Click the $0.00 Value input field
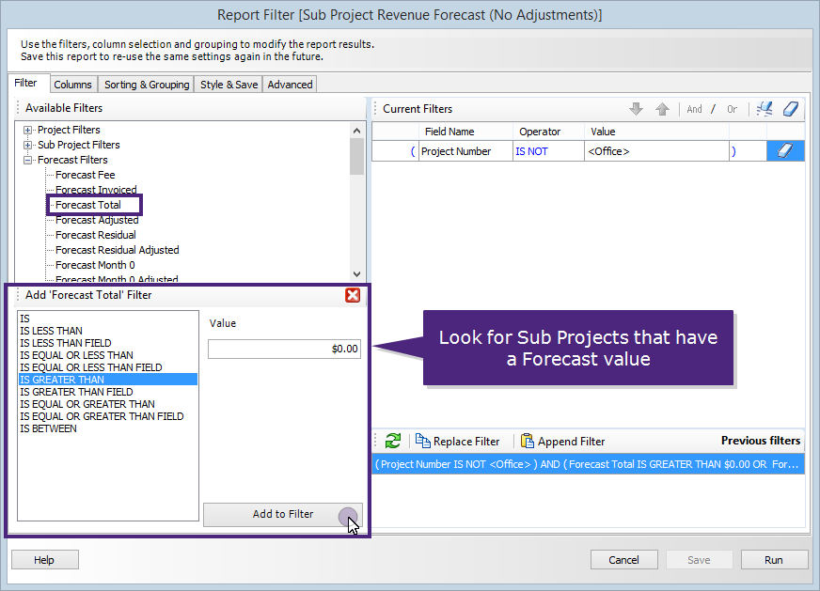 tap(284, 349)
